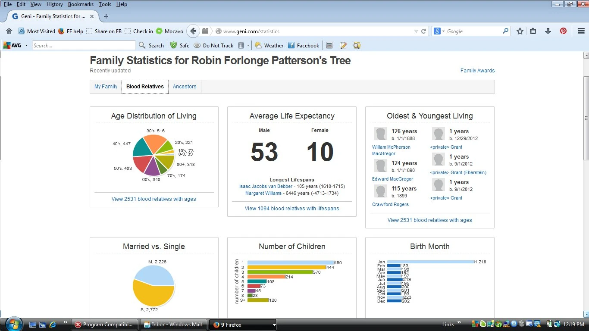Open the Facebook toolbar button

point(304,45)
